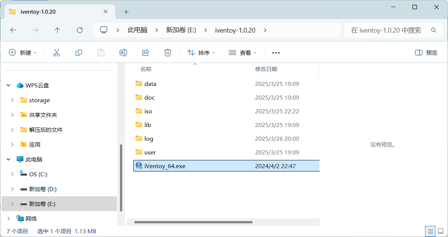The width and height of the screenshot is (448, 237).
Task: Expand the 共享文件夹 tree node
Action: pos(12,115)
